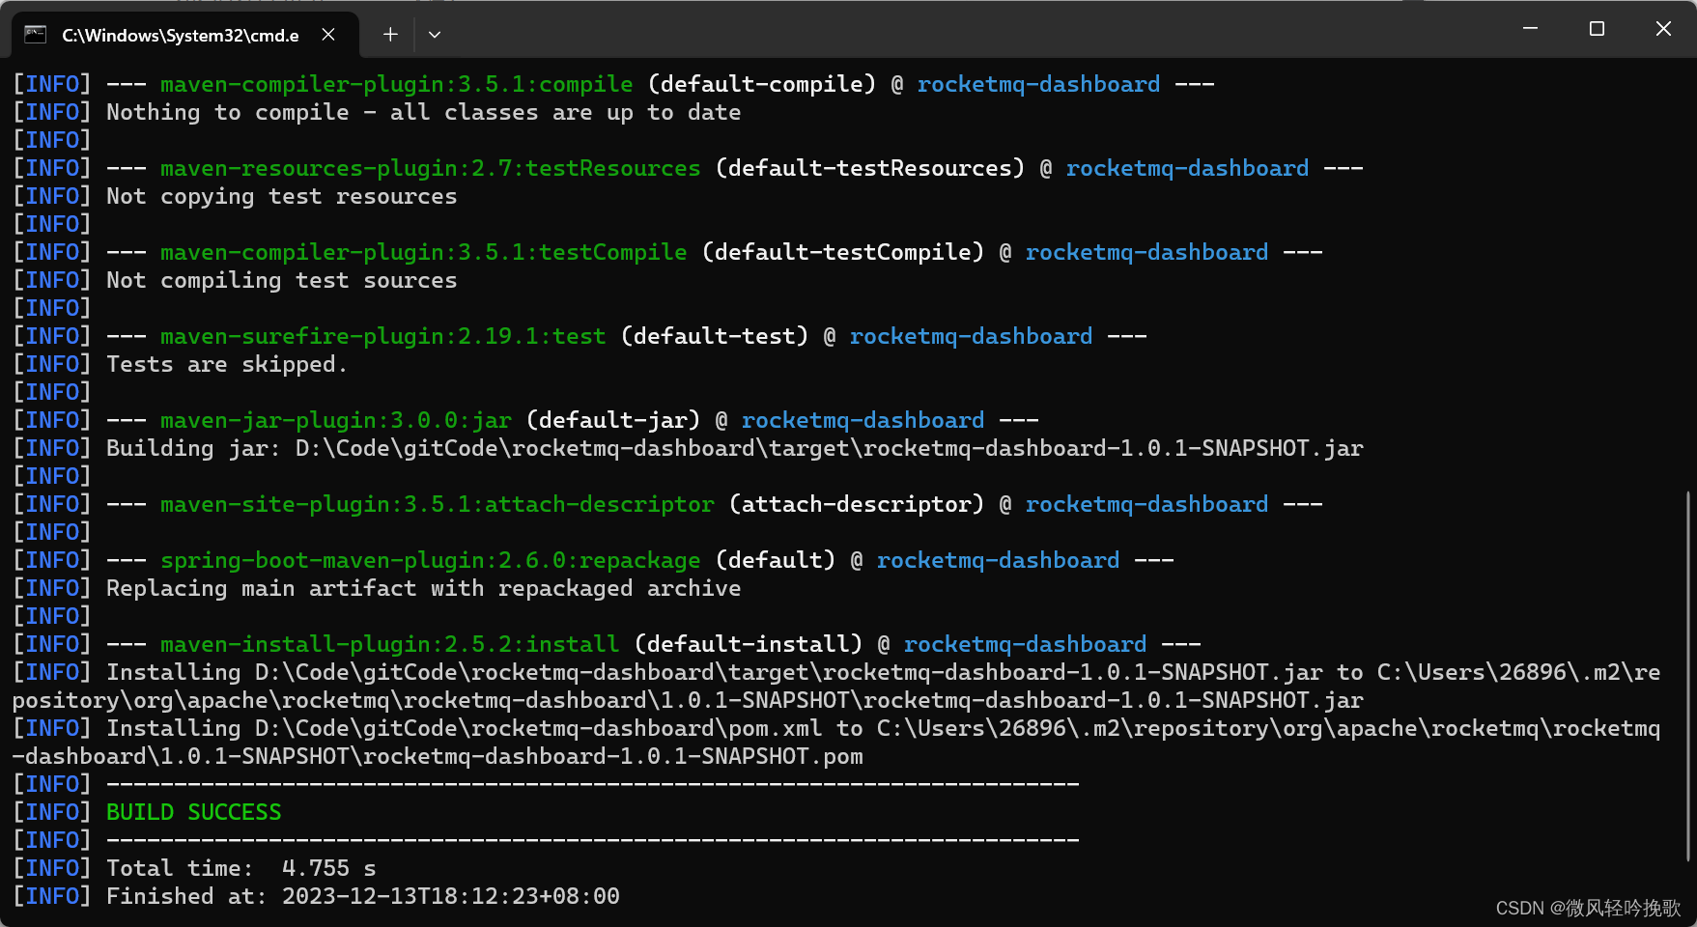Click the terminal vertical scrollbar

point(1688,676)
